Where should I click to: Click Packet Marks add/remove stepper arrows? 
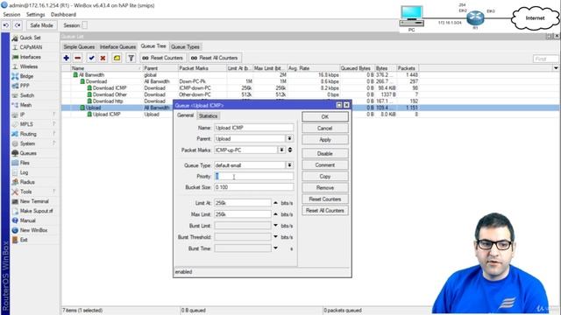[290, 150]
